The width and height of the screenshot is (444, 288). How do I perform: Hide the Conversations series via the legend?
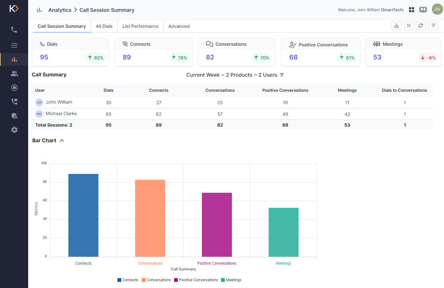(156, 280)
